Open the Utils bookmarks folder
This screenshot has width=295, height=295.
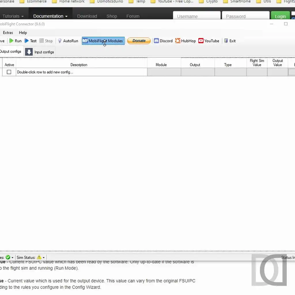pyautogui.click(x=264, y=1)
